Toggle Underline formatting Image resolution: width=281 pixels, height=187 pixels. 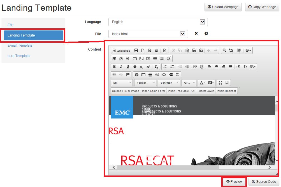128,67
